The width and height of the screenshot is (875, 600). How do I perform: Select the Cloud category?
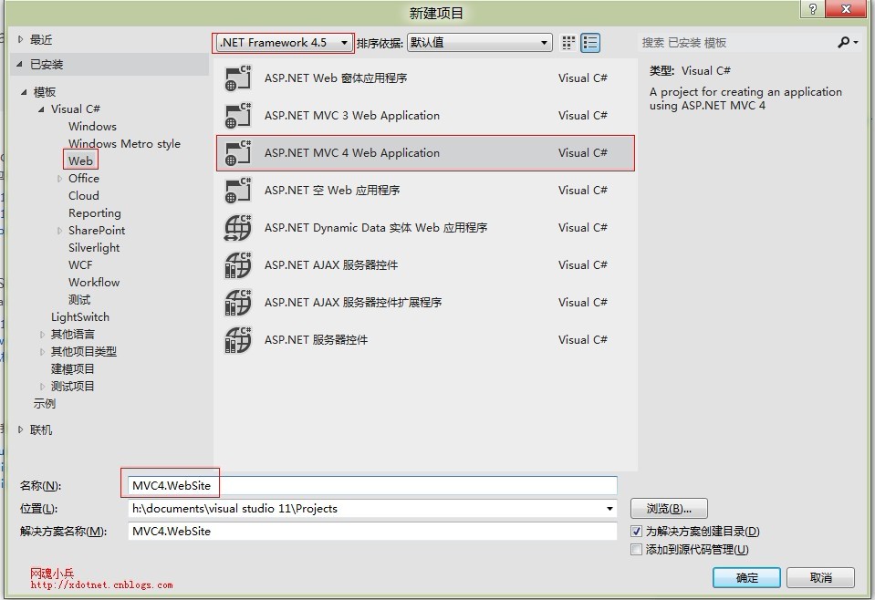(84, 196)
